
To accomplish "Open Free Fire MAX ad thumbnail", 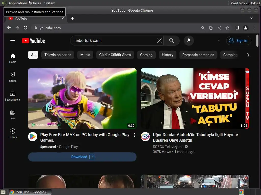I will (x=82, y=99).
